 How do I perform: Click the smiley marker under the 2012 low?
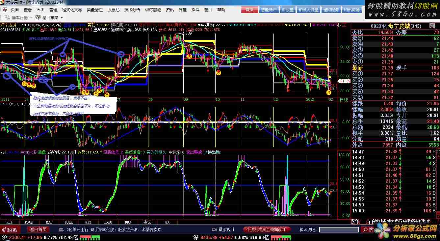(x=328, y=93)
